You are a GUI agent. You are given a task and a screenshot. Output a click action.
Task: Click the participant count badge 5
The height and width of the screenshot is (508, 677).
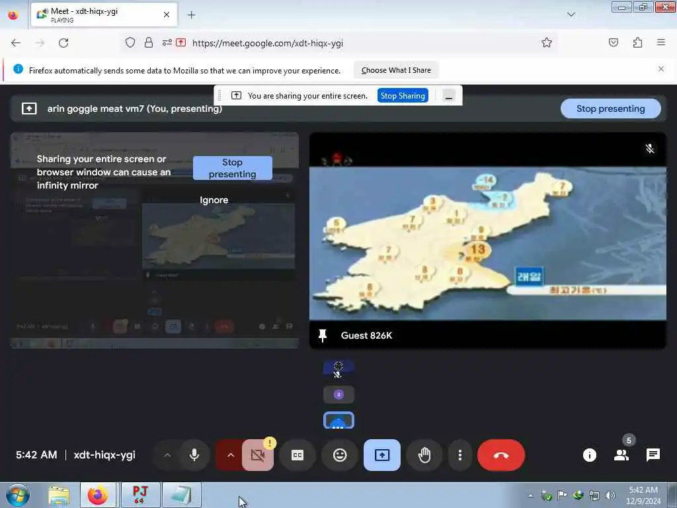tap(629, 440)
